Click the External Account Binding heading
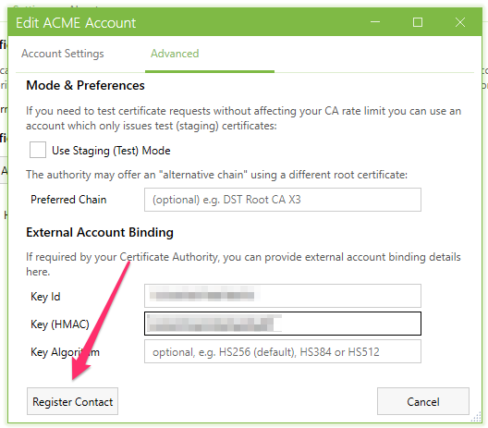Viewport: 488px width, 428px height. tap(100, 233)
